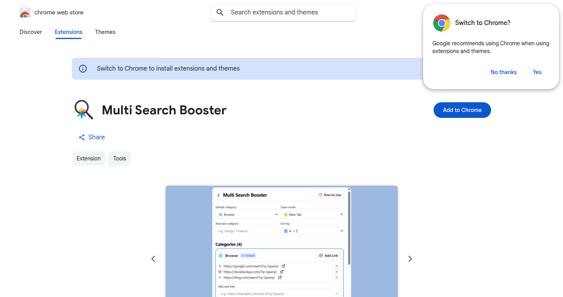Click the chrome web store title text

(59, 12)
